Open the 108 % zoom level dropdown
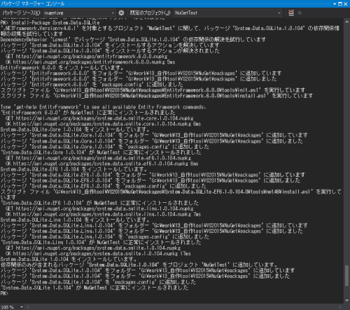The width and height of the screenshot is (350, 310). coord(22,307)
